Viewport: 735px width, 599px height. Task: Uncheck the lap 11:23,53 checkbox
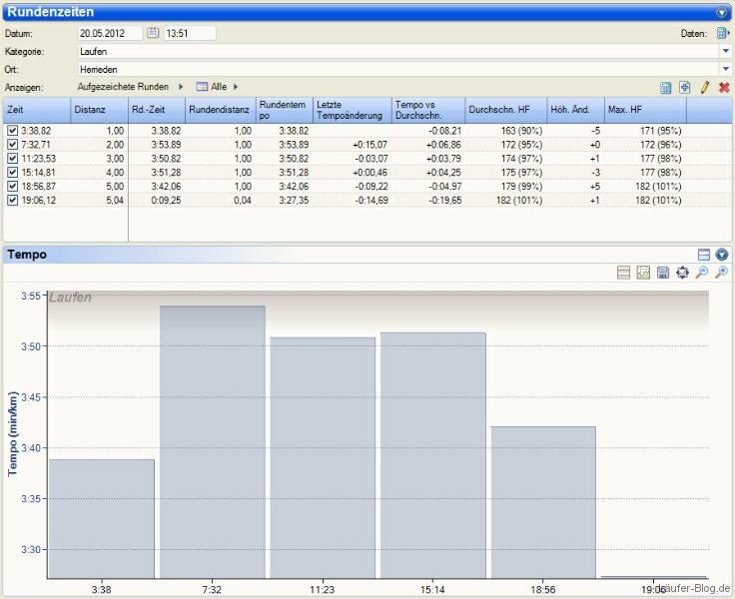click(x=13, y=159)
